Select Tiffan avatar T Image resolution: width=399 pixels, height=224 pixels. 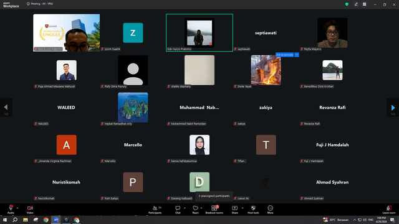coord(266,145)
